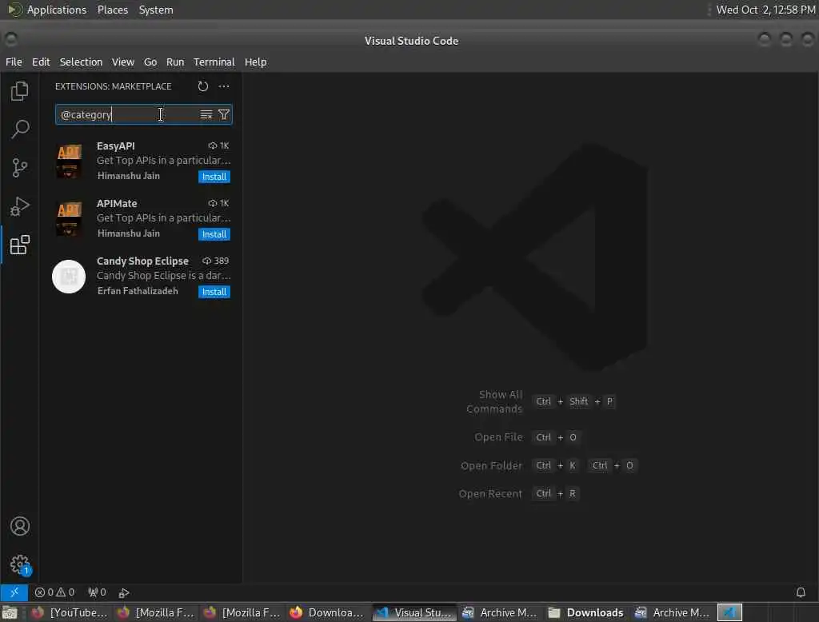Open the filter extensions funnel dropdown
Image resolution: width=819 pixels, height=622 pixels.
click(x=224, y=114)
